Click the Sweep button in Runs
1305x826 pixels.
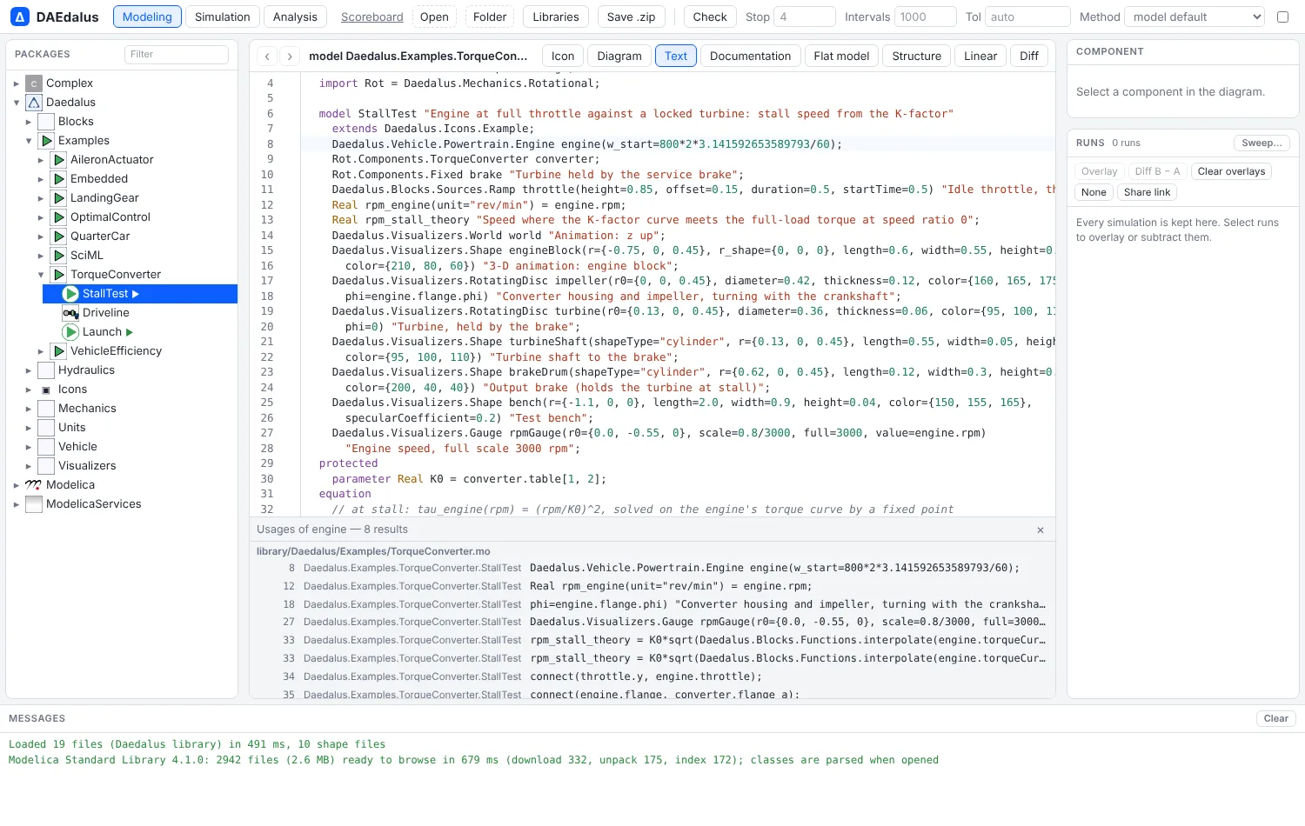1261,143
